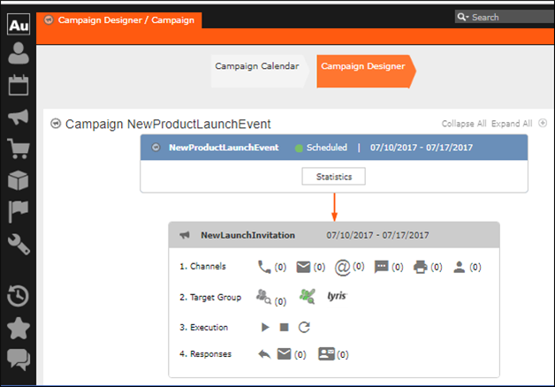Screen dimensions: 555x387
Task: Click the plus circle icon beside Expand All
Action: pos(543,123)
